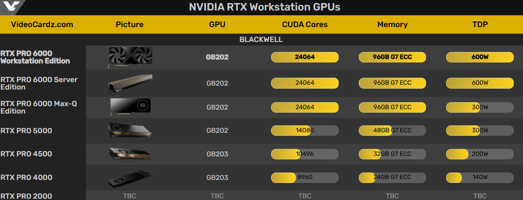The height and width of the screenshot is (200, 523).
Task: Click the 14080 CUDA cores bar
Action: click(x=305, y=130)
